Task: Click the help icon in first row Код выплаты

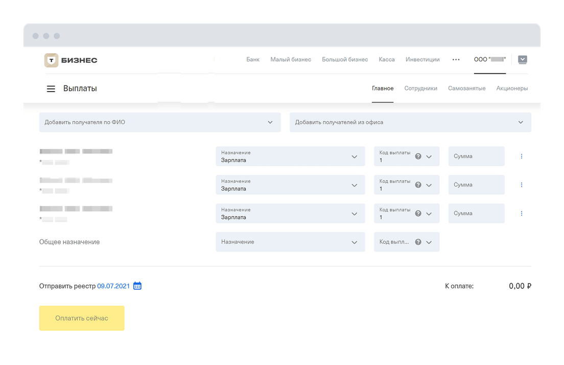Action: point(418,156)
